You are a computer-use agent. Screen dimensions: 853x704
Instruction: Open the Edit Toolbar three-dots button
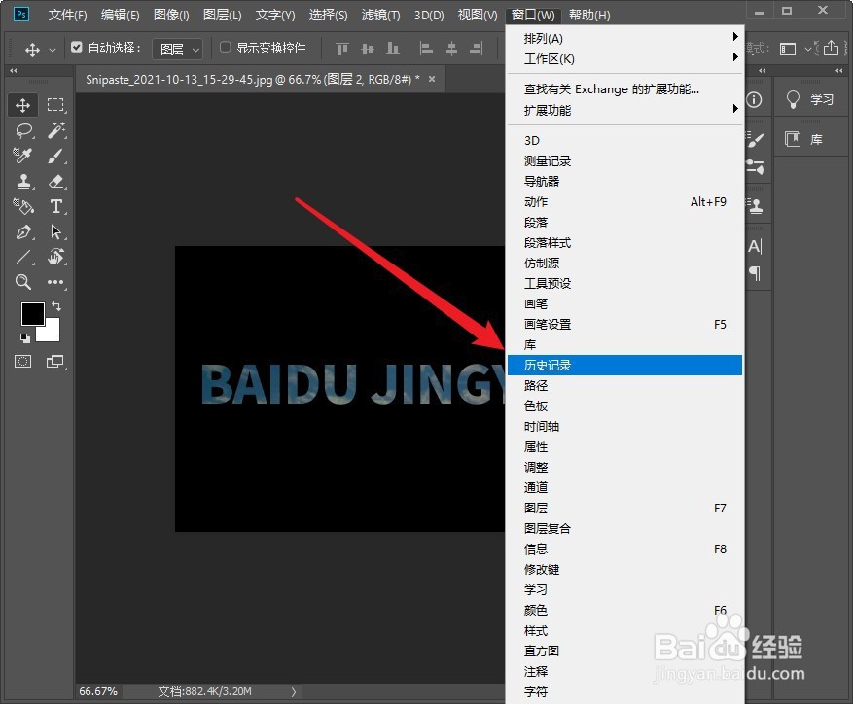[x=55, y=282]
